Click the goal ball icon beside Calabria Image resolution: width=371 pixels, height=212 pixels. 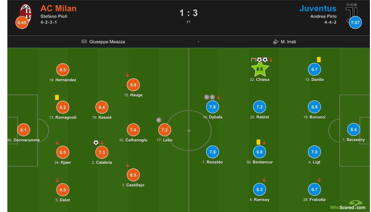click(x=96, y=143)
